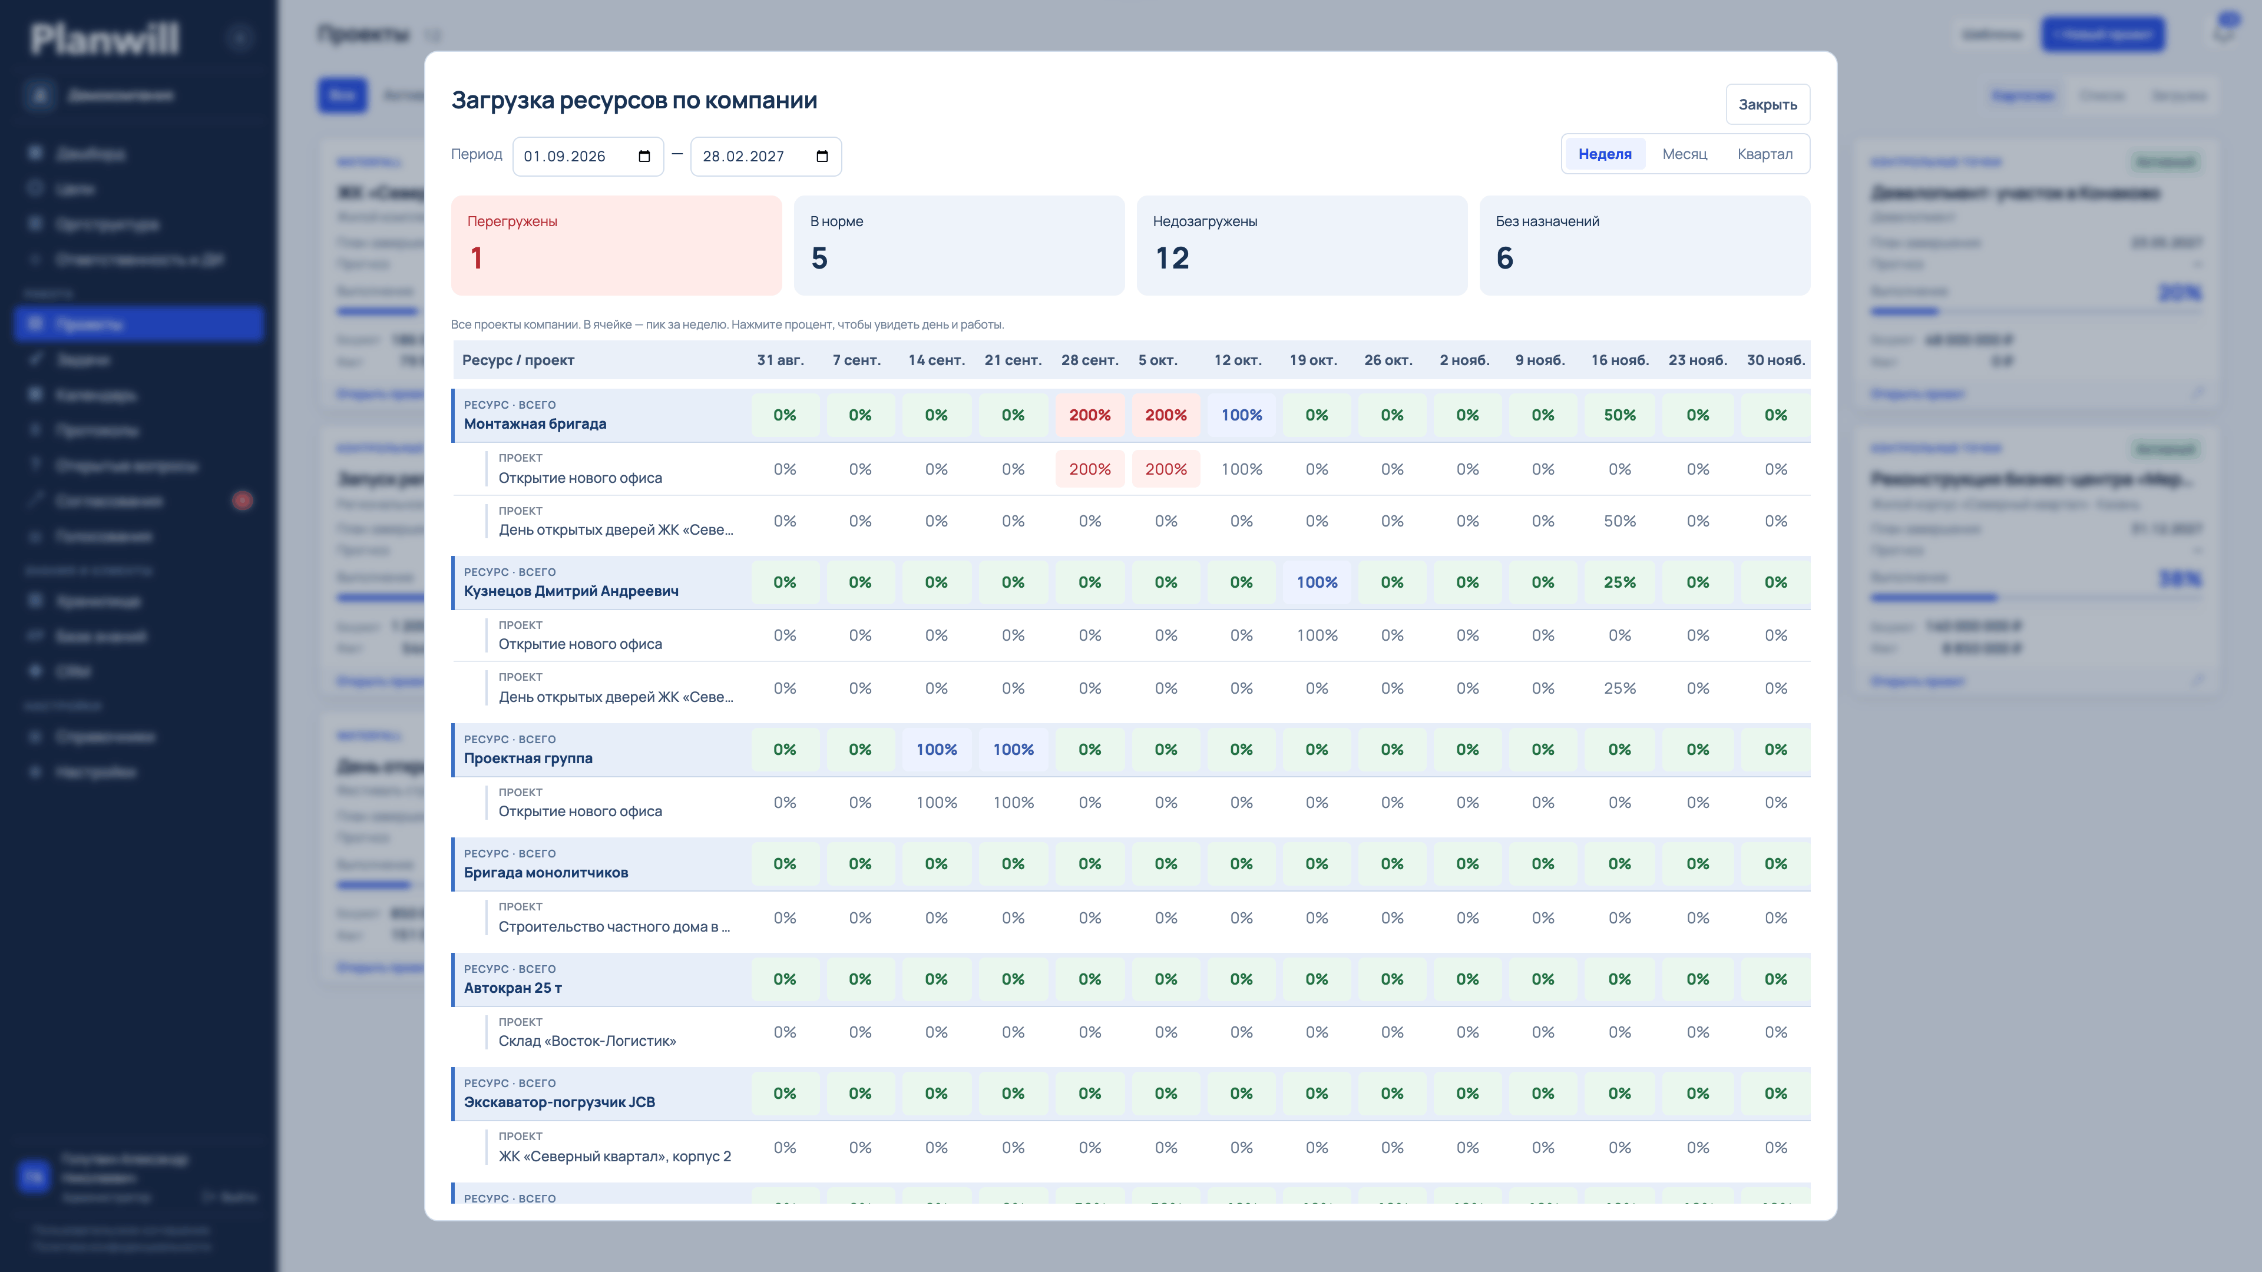Switch to the Неделя view
Viewport: 2262px width, 1272px height.
click(x=1604, y=154)
